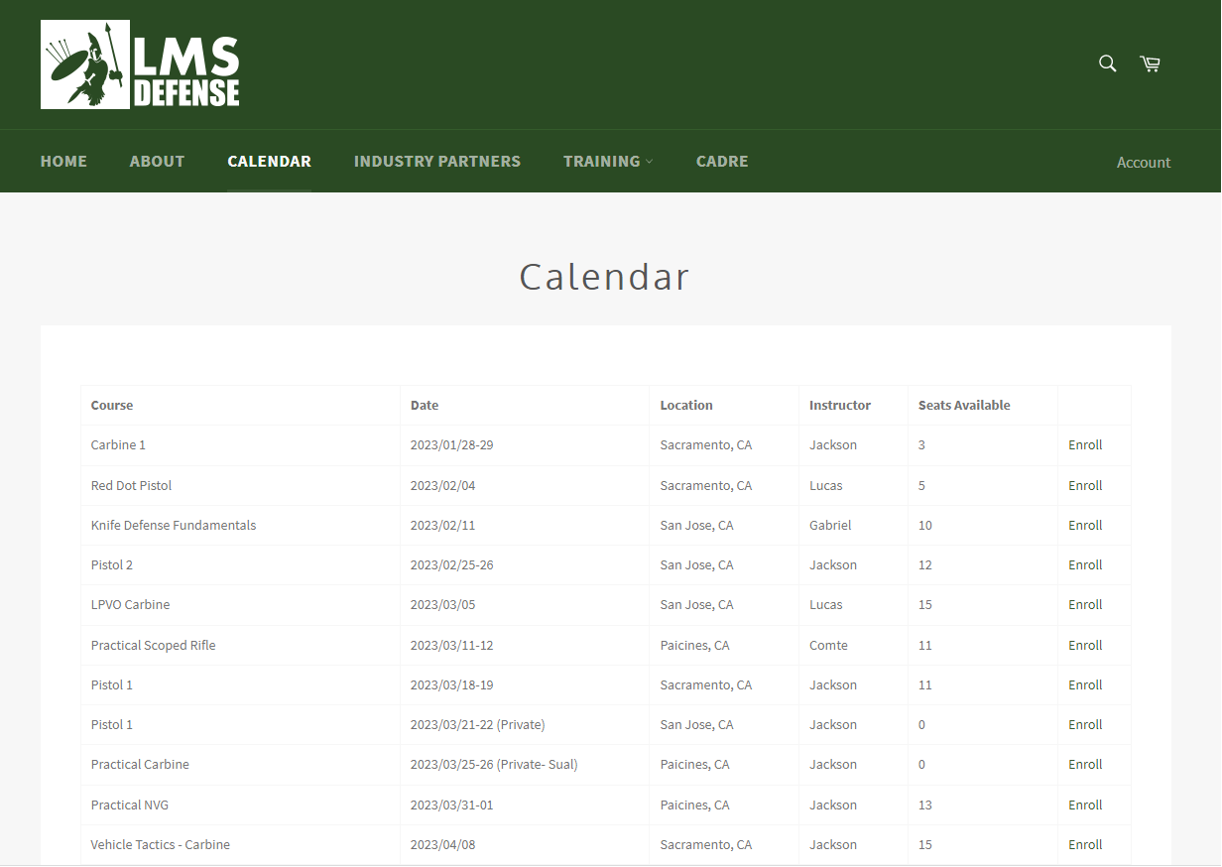Go to the Home menu item
1222x867 pixels.
(x=63, y=161)
